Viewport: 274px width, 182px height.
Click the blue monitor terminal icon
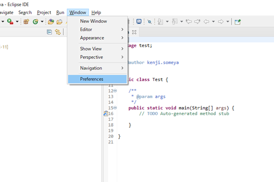click(x=139, y=22)
